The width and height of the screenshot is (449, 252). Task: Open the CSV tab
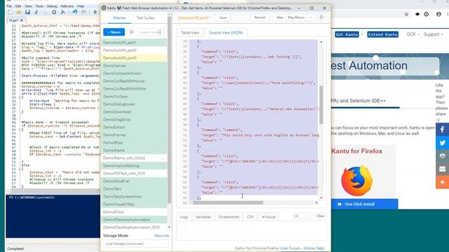pyautogui.click(x=250, y=217)
